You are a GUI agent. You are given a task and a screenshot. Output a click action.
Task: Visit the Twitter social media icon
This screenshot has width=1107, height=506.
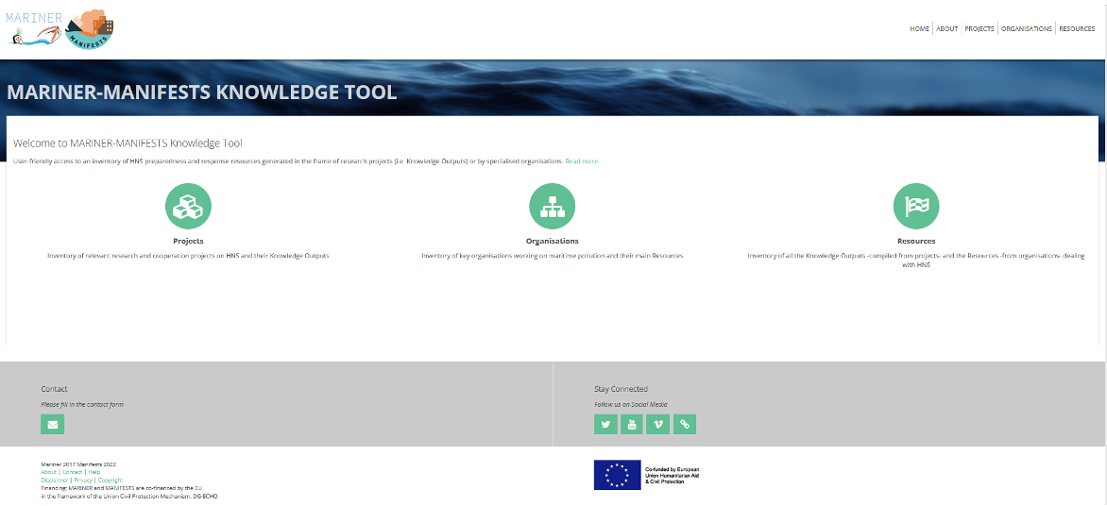[605, 425]
